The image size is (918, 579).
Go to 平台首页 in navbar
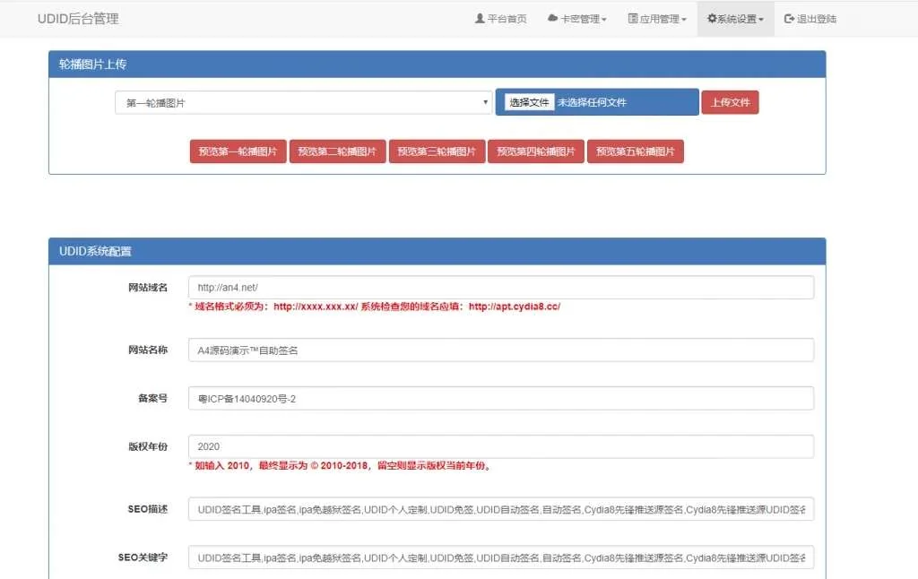(507, 19)
